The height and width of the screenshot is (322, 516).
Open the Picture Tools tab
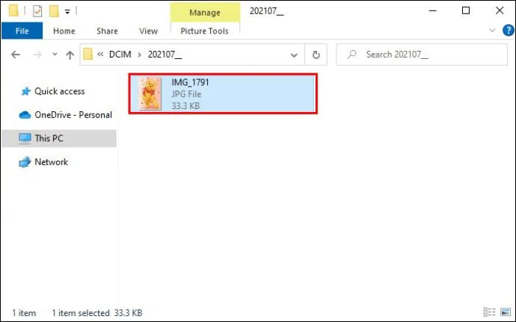[x=204, y=31]
